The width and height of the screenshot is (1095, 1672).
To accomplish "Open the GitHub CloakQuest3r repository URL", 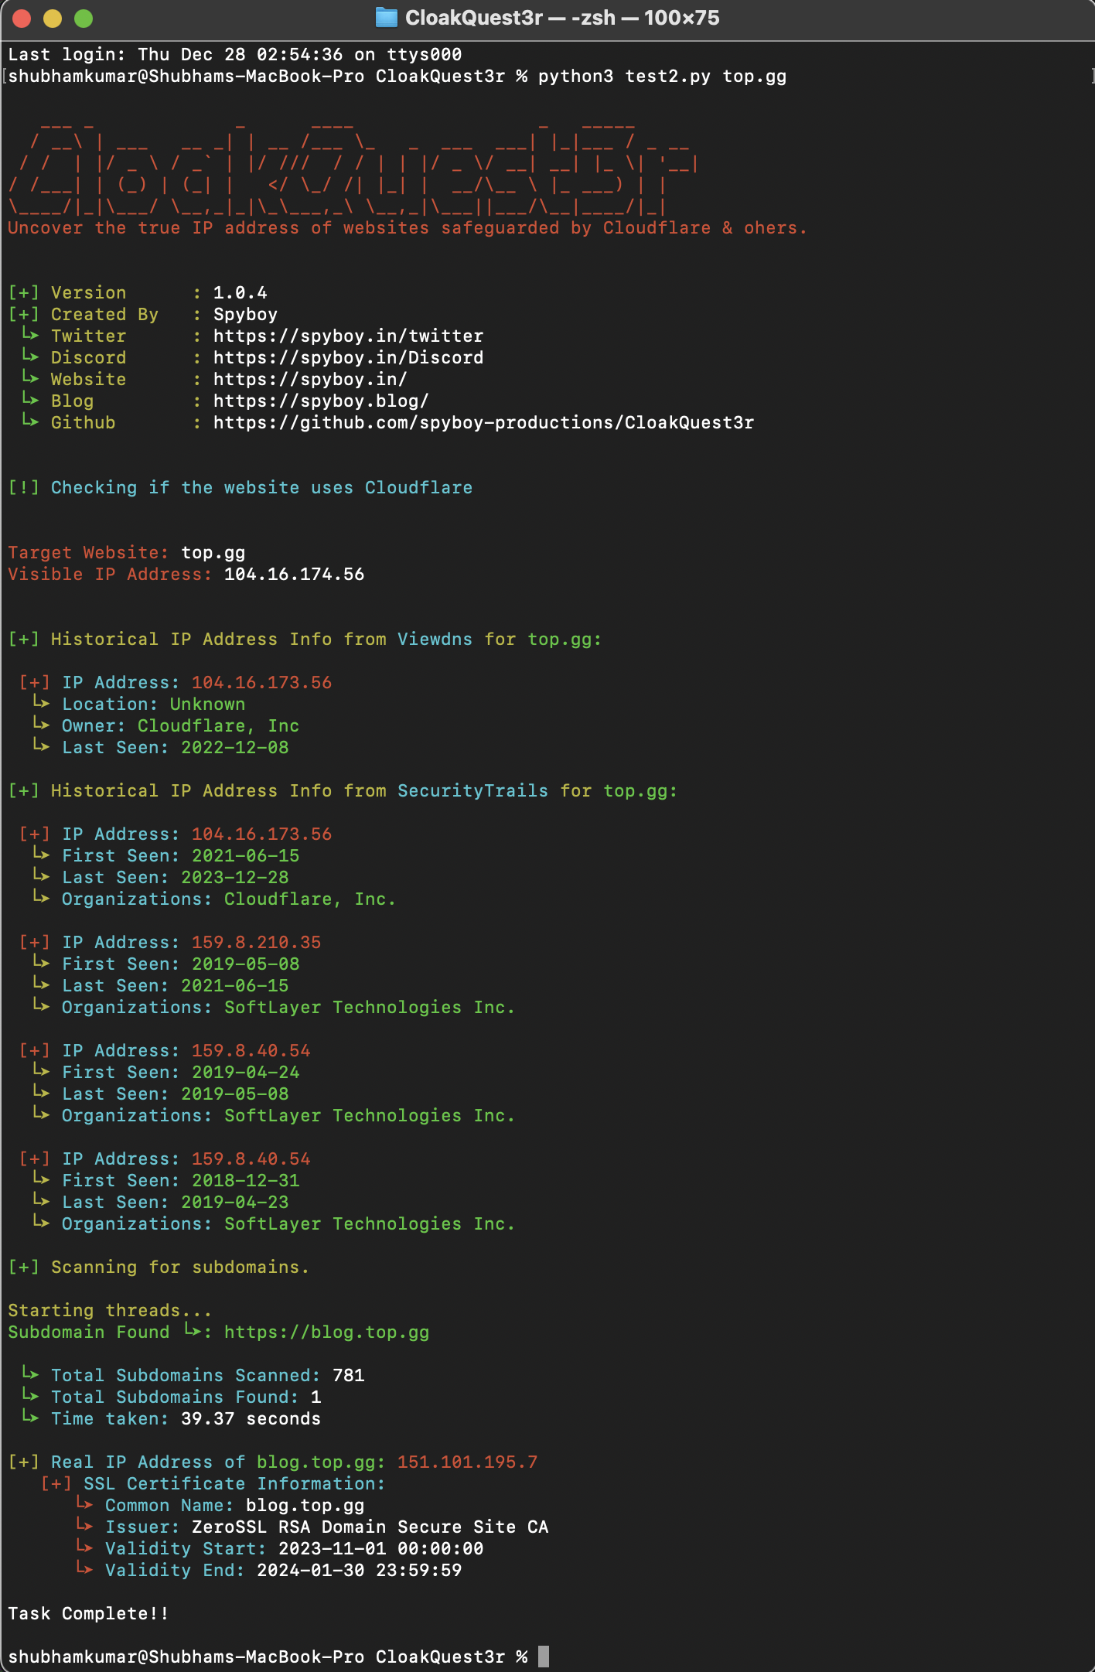I will [x=483, y=422].
